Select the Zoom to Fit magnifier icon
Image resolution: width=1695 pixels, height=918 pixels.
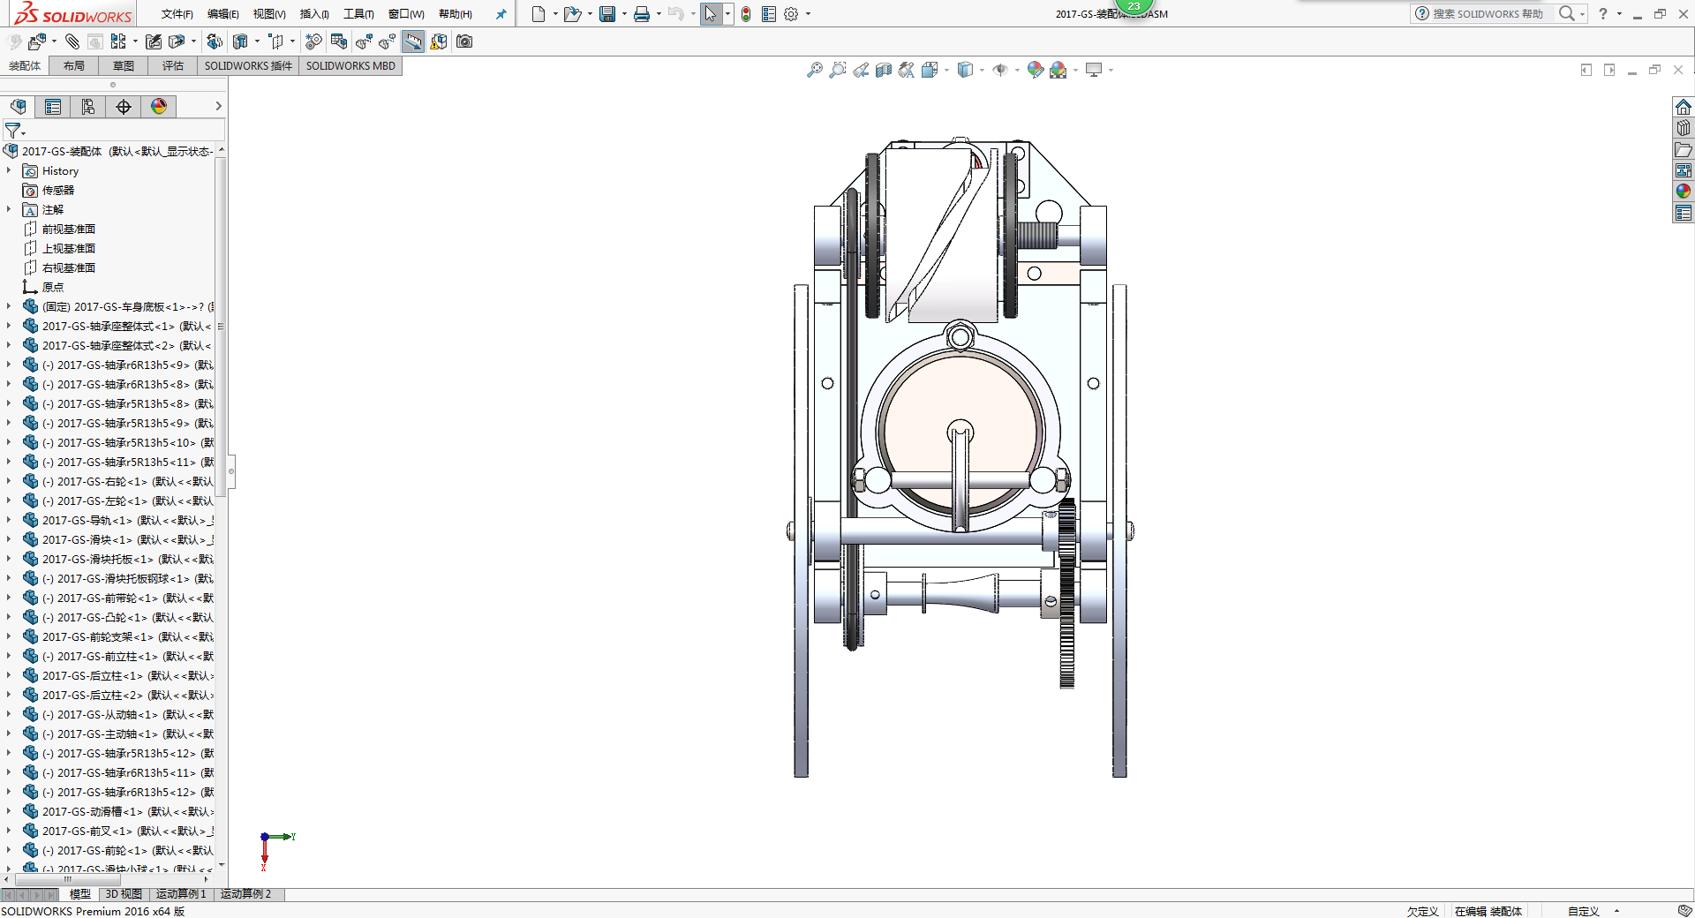(815, 70)
